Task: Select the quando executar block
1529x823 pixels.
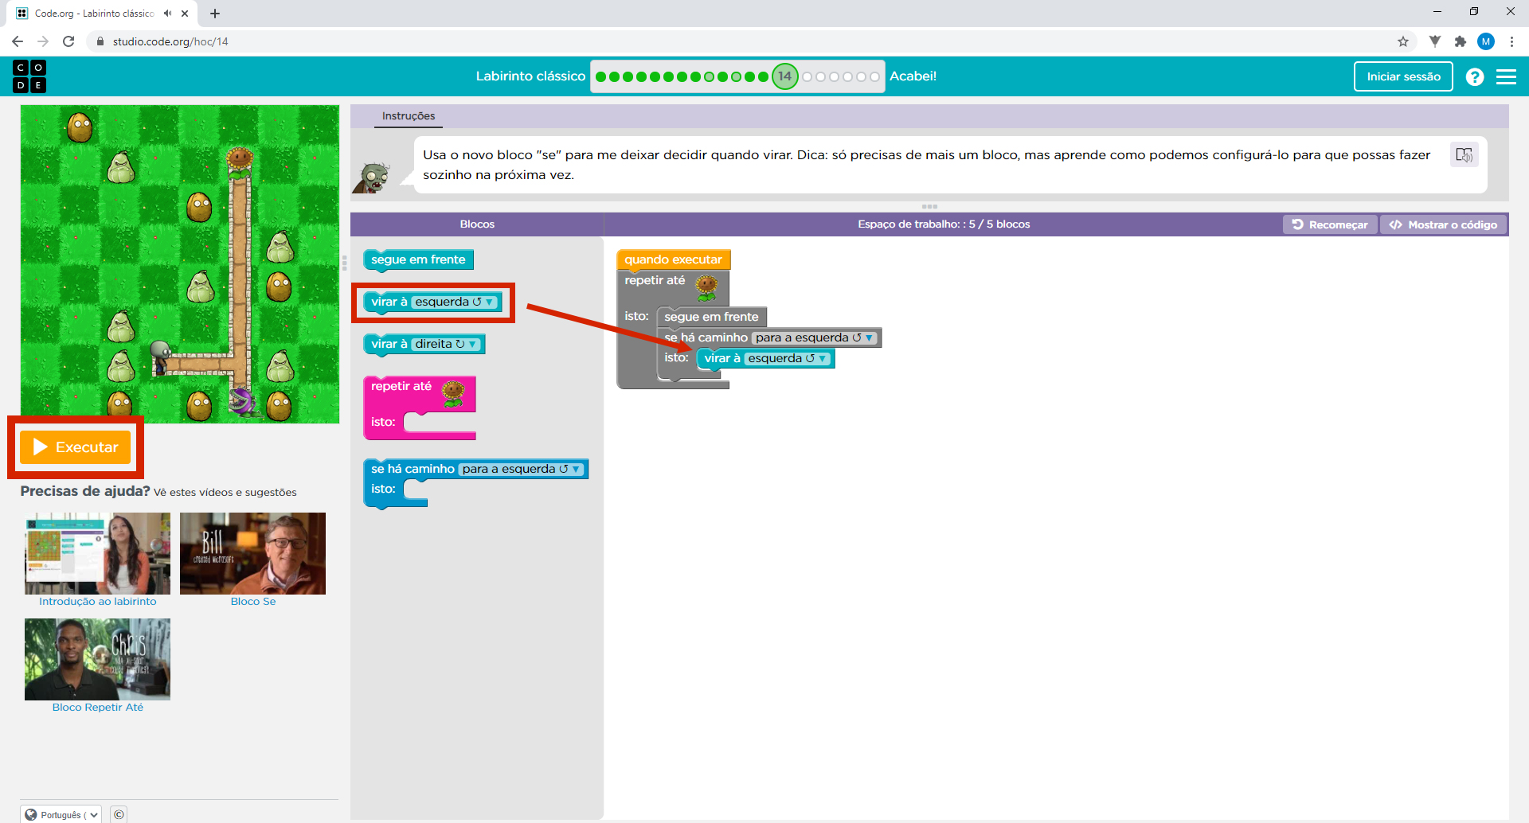Action: (x=673, y=259)
